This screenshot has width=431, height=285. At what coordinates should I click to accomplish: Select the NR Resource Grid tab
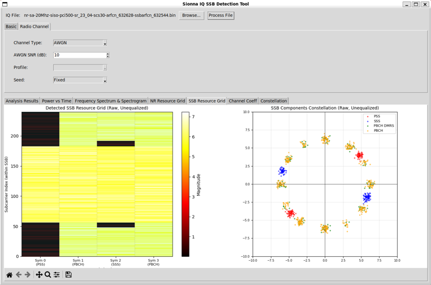coord(167,101)
